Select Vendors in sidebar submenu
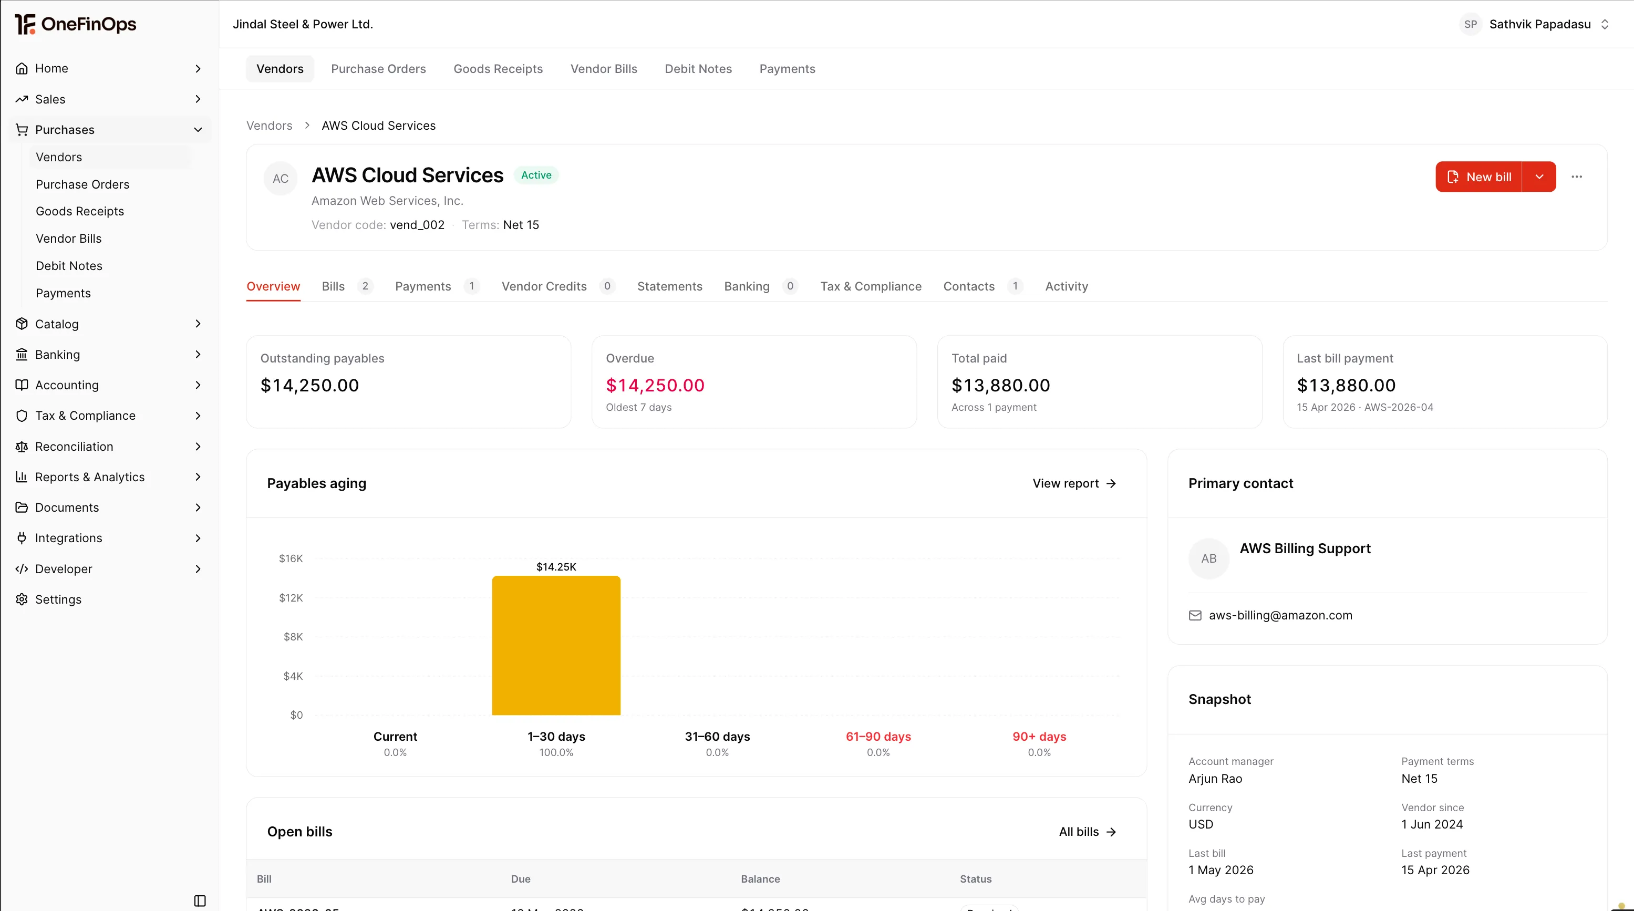The height and width of the screenshot is (911, 1634). click(110, 157)
